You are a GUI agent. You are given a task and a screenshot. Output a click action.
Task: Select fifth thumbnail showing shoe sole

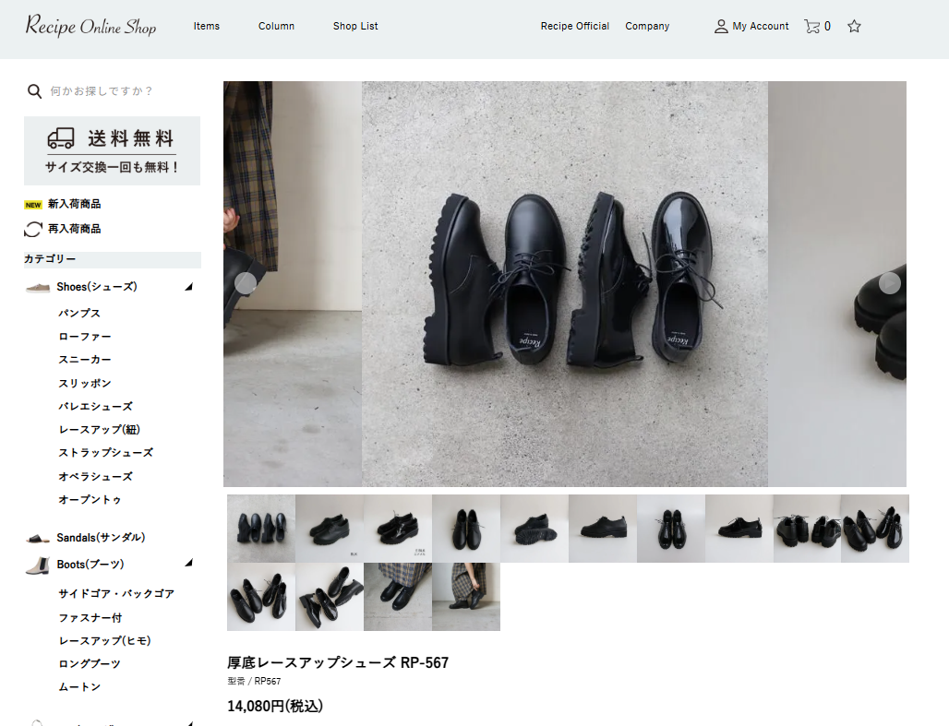[535, 529]
